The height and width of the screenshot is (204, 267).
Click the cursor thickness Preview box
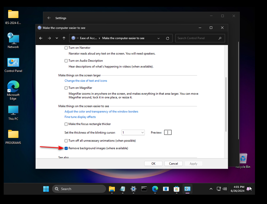tap(168, 132)
